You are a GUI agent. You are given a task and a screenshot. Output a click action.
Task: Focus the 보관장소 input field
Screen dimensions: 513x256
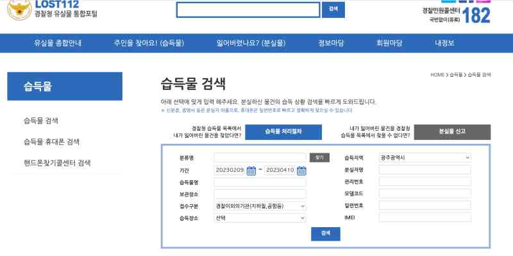click(x=260, y=194)
